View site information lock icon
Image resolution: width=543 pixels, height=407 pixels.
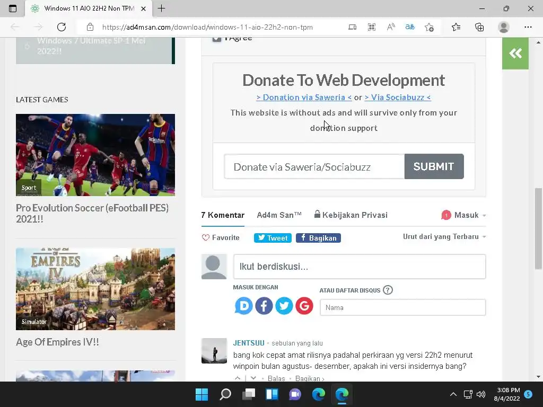pyautogui.click(x=90, y=27)
